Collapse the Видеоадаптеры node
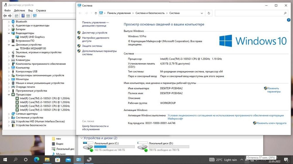Image resolution: width=293 pixels, height=164 pixels. 9,33
